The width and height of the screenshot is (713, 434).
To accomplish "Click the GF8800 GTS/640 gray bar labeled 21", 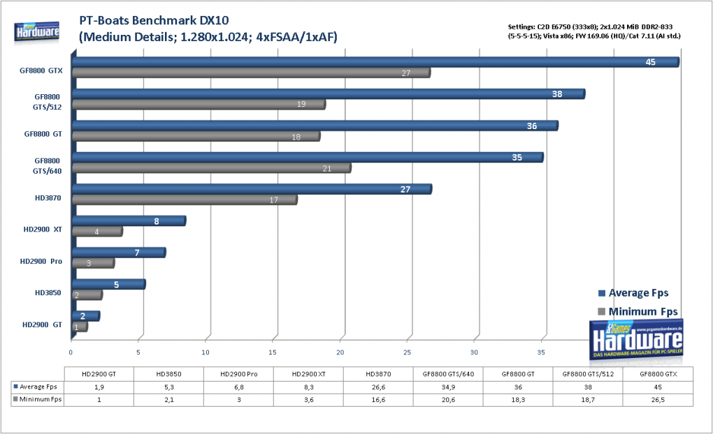I will [211, 168].
